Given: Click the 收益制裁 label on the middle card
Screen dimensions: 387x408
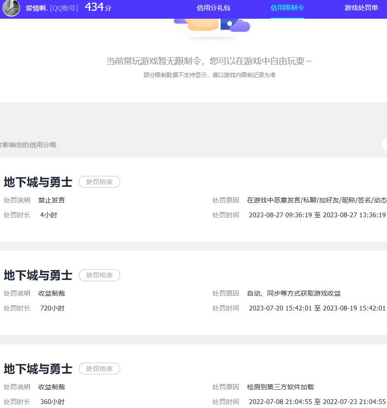Looking at the screenshot, I should [x=52, y=293].
